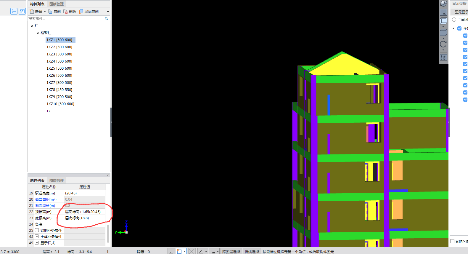This screenshot has width=468, height=254.
Task: Switch to 2D view icon
Action: pos(443,12)
